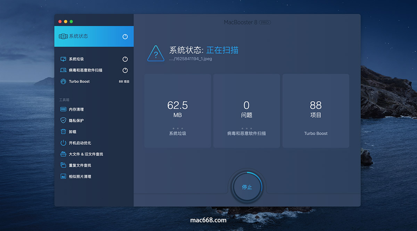Click the 系统垃圾 monitor icon

63,59
